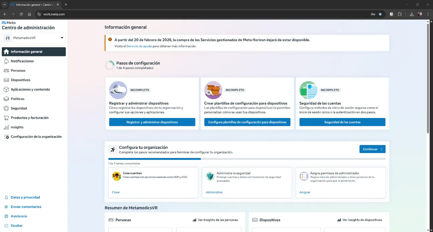This screenshot has height=232, width=433.
Task: Click the Enviar comentarios icon
Action: point(6,207)
